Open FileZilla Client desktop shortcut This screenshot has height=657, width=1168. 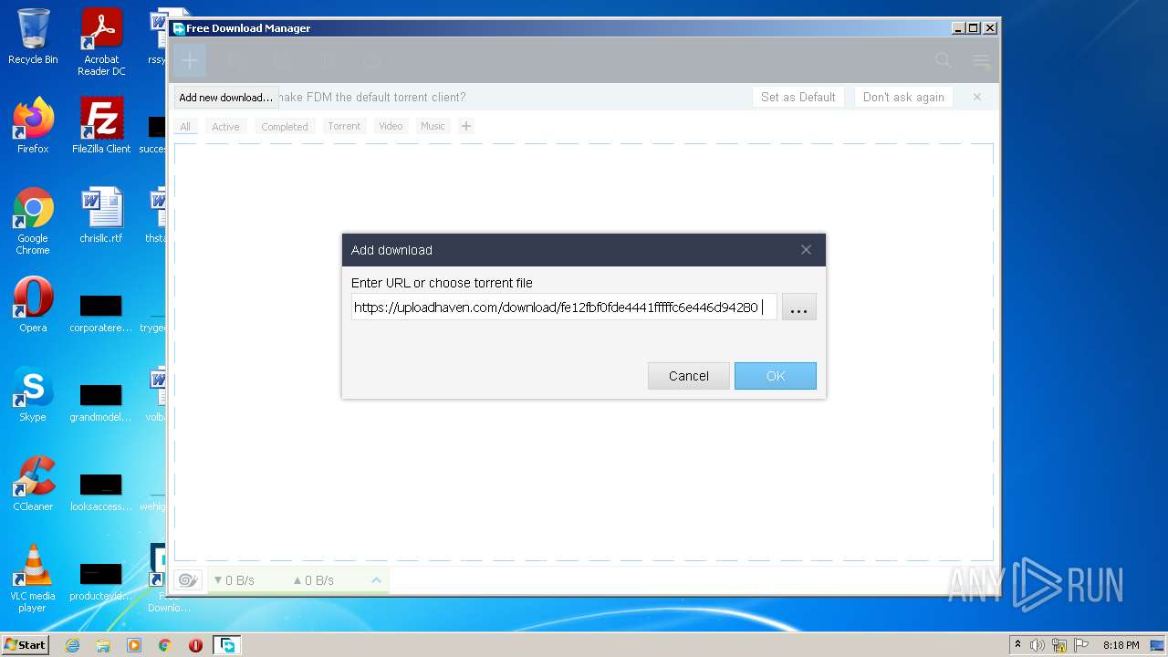coord(101,126)
